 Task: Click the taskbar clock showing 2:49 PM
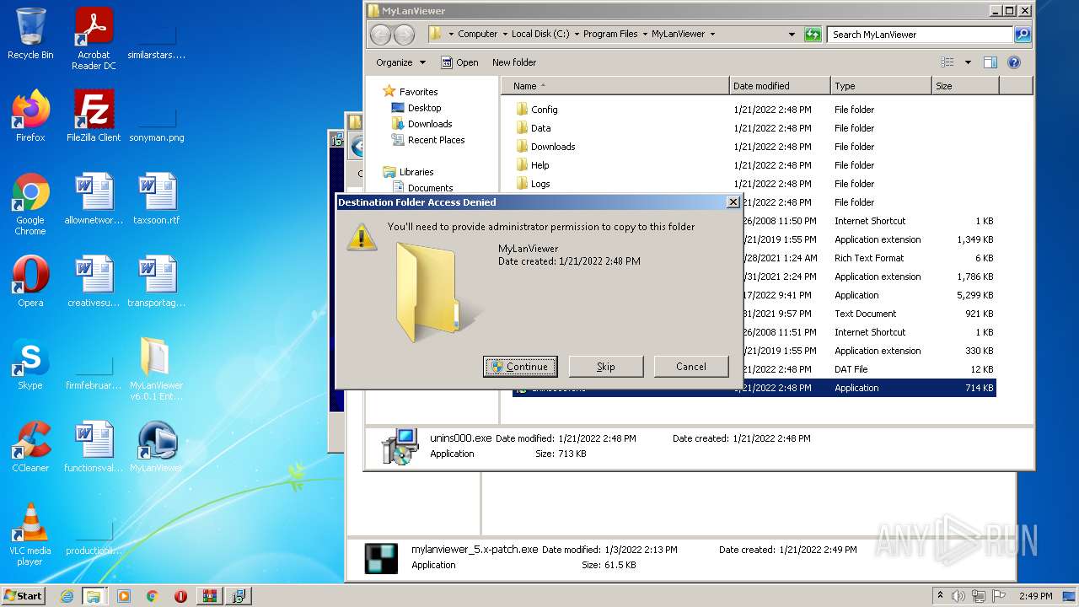point(1035,596)
